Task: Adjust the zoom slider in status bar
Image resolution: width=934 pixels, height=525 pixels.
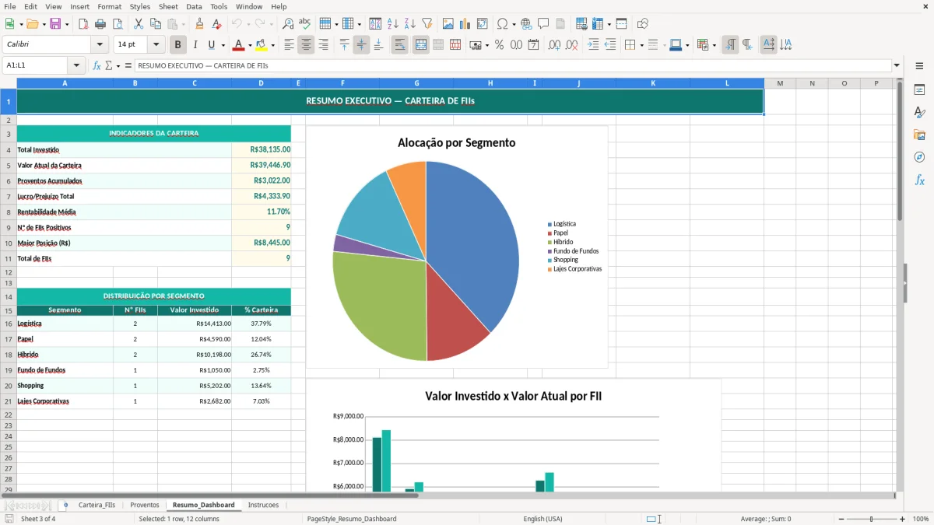Action: pyautogui.click(x=872, y=519)
